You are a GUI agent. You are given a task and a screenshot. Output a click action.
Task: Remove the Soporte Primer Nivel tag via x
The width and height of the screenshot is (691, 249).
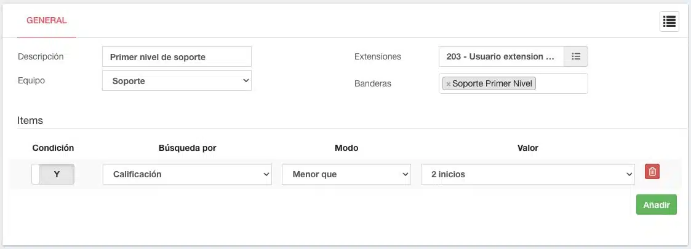(x=448, y=84)
